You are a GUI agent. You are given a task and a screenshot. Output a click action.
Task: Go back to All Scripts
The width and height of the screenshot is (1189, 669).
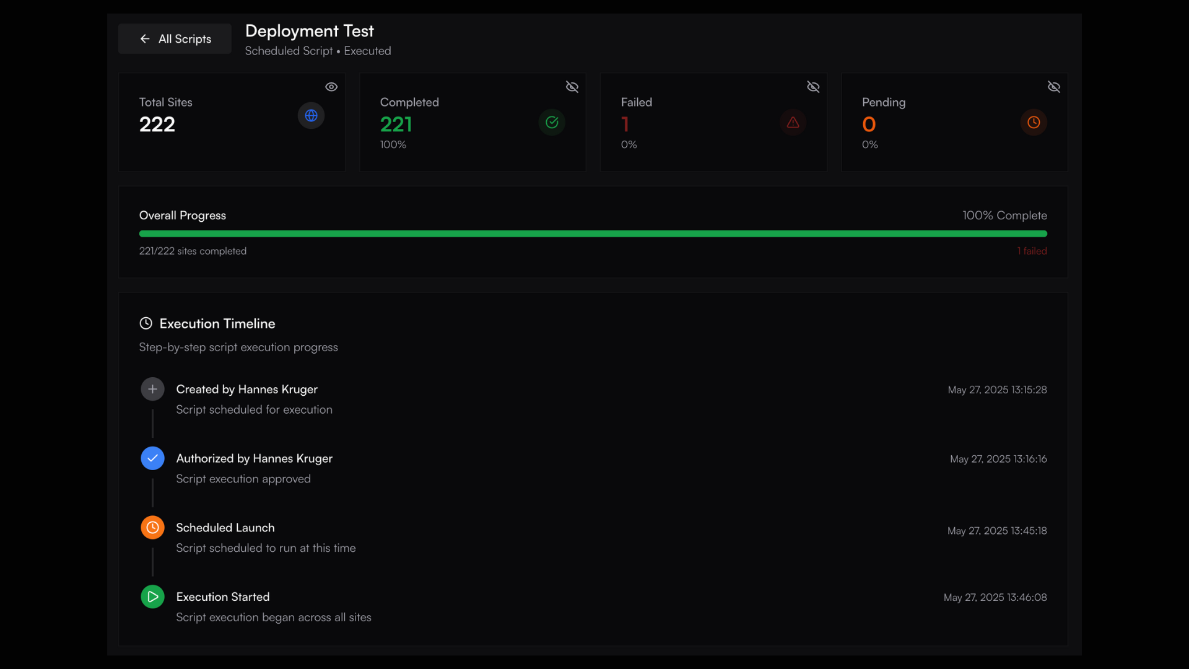click(175, 38)
